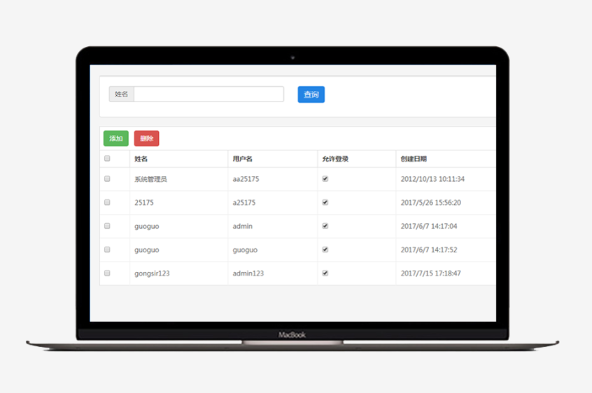Uncheck 允许登录 for username guoguo
The height and width of the screenshot is (393, 592).
click(325, 250)
